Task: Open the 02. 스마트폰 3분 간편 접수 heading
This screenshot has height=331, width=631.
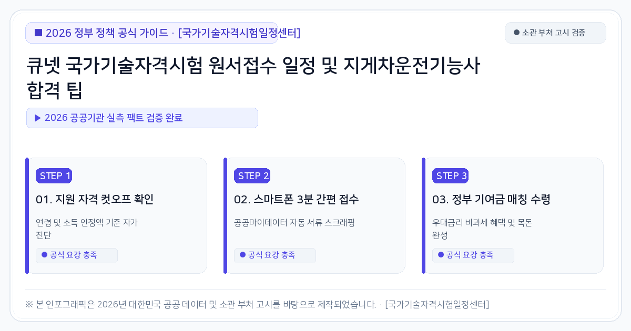Action: point(297,200)
